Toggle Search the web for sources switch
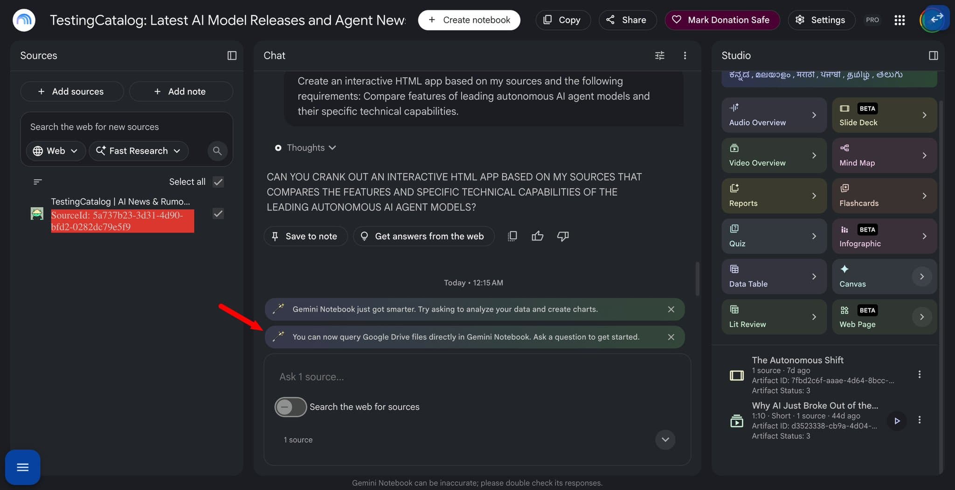955x490 pixels. tap(291, 407)
